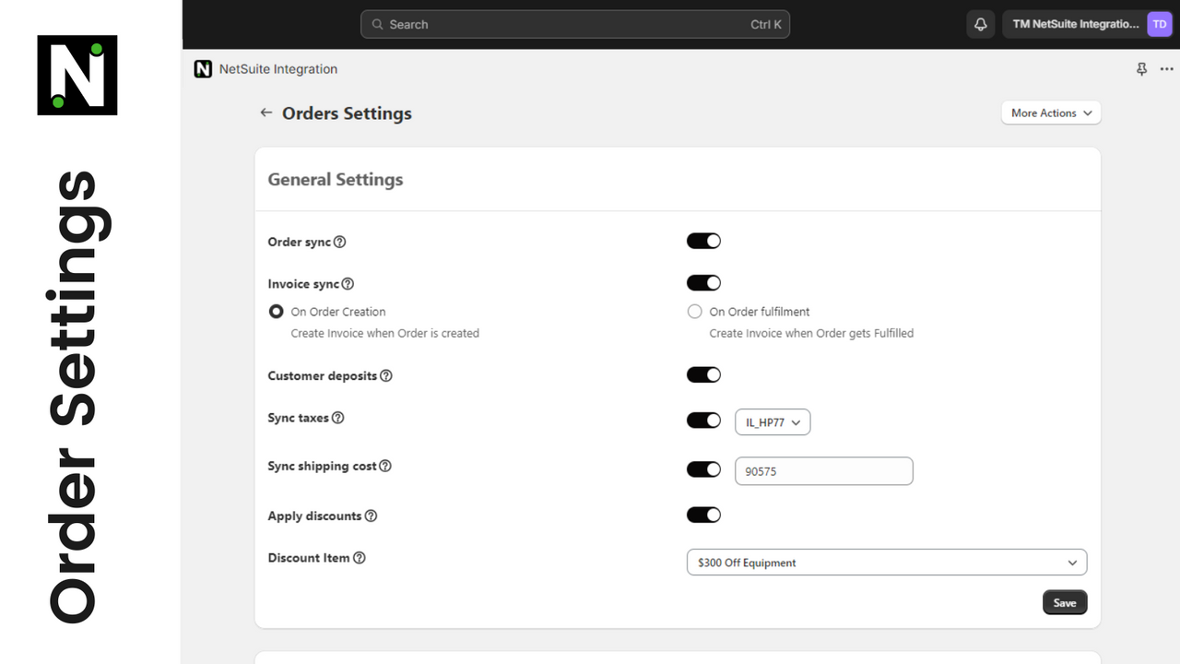Show help for Order sync
Screen dimensions: 1180x664
(339, 242)
